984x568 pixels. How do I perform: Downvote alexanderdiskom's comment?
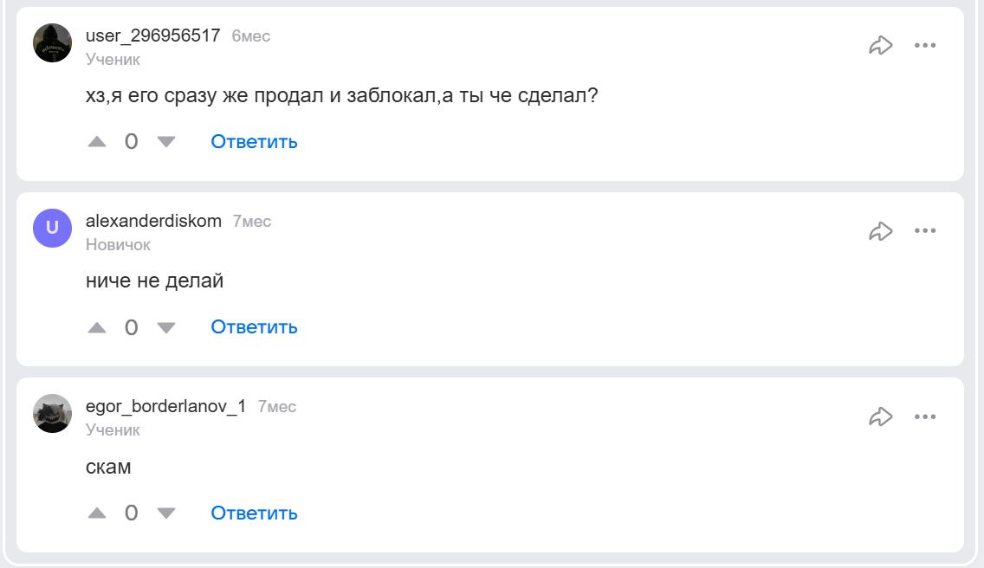[166, 327]
